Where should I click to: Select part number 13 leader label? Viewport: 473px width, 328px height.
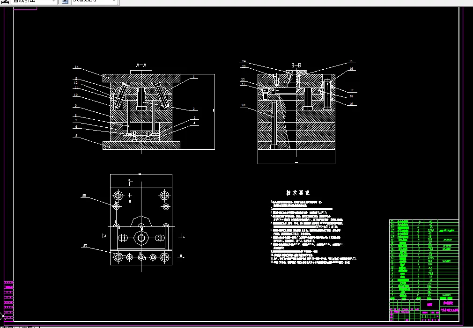pyautogui.click(x=76, y=79)
